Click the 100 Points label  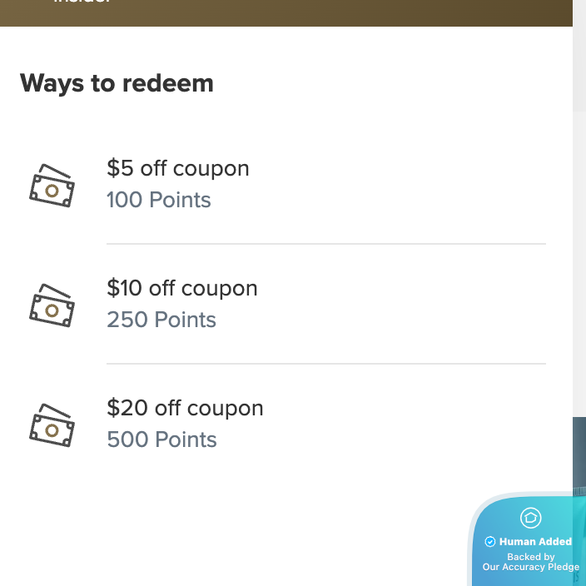pos(159,201)
